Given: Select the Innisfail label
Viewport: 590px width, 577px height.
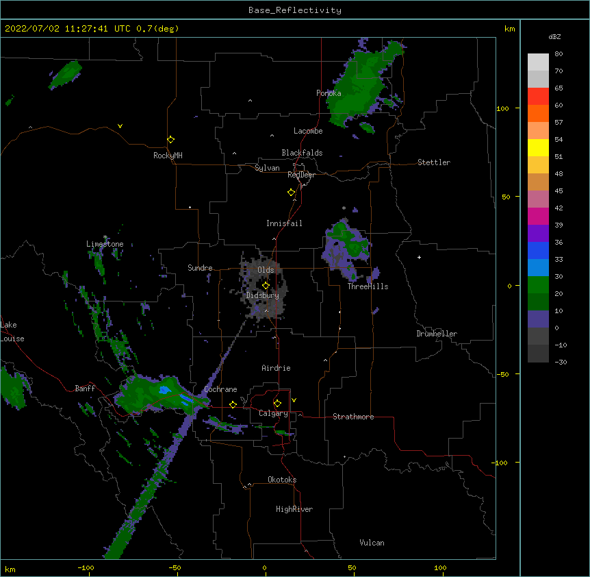Looking at the screenshot, I should (284, 223).
